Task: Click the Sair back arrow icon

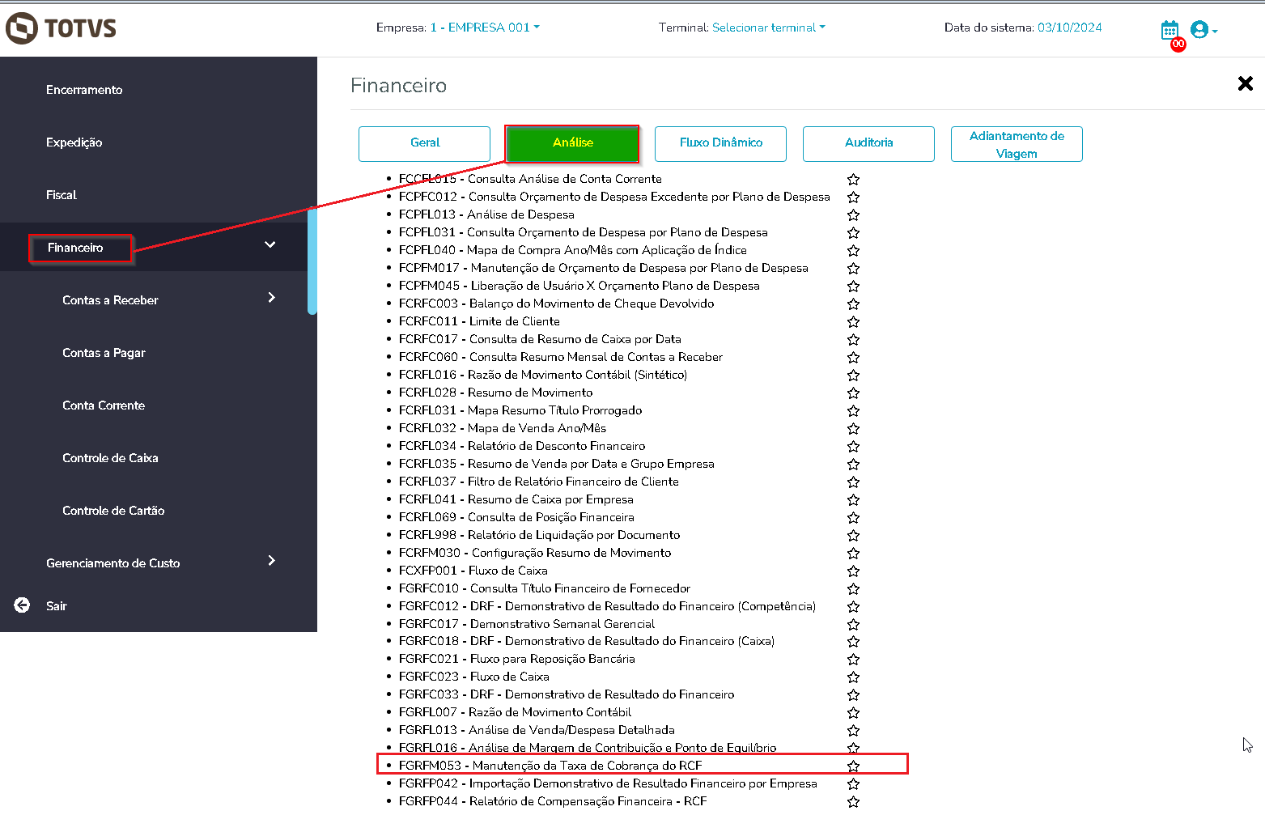Action: coord(22,605)
